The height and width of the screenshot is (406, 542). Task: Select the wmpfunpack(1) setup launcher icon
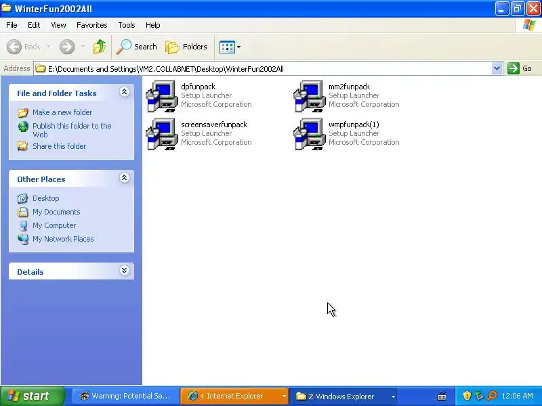[x=310, y=134]
